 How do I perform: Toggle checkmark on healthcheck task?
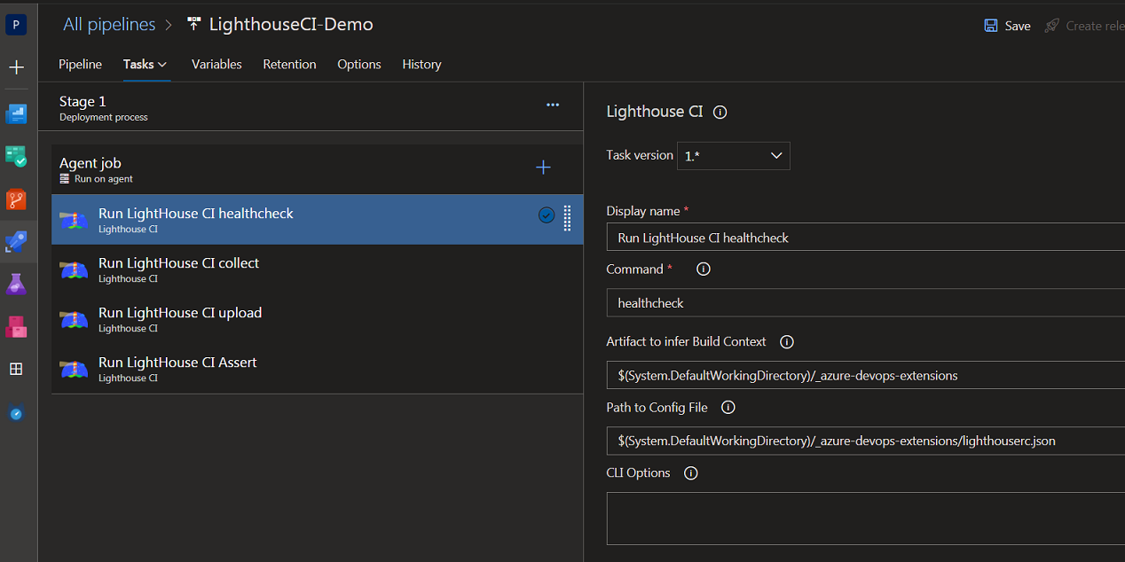tap(547, 215)
